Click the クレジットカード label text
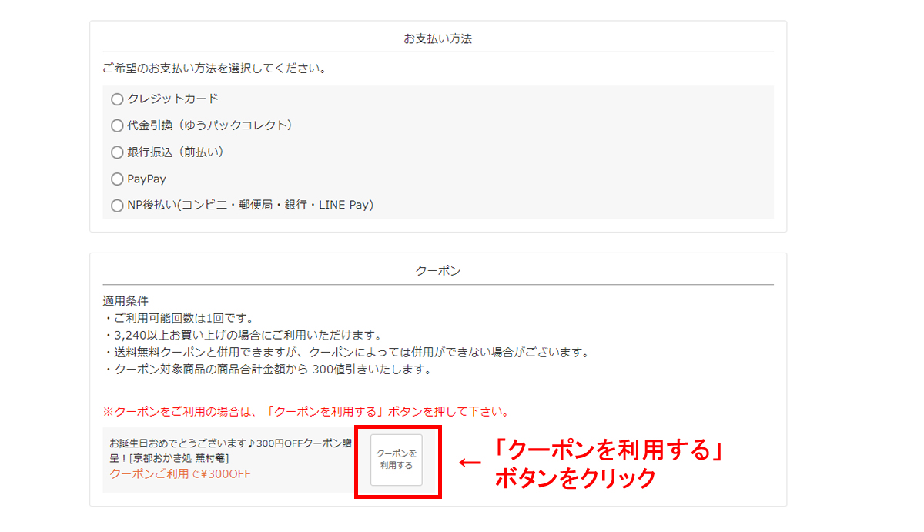Image resolution: width=924 pixels, height=532 pixels. [x=172, y=99]
